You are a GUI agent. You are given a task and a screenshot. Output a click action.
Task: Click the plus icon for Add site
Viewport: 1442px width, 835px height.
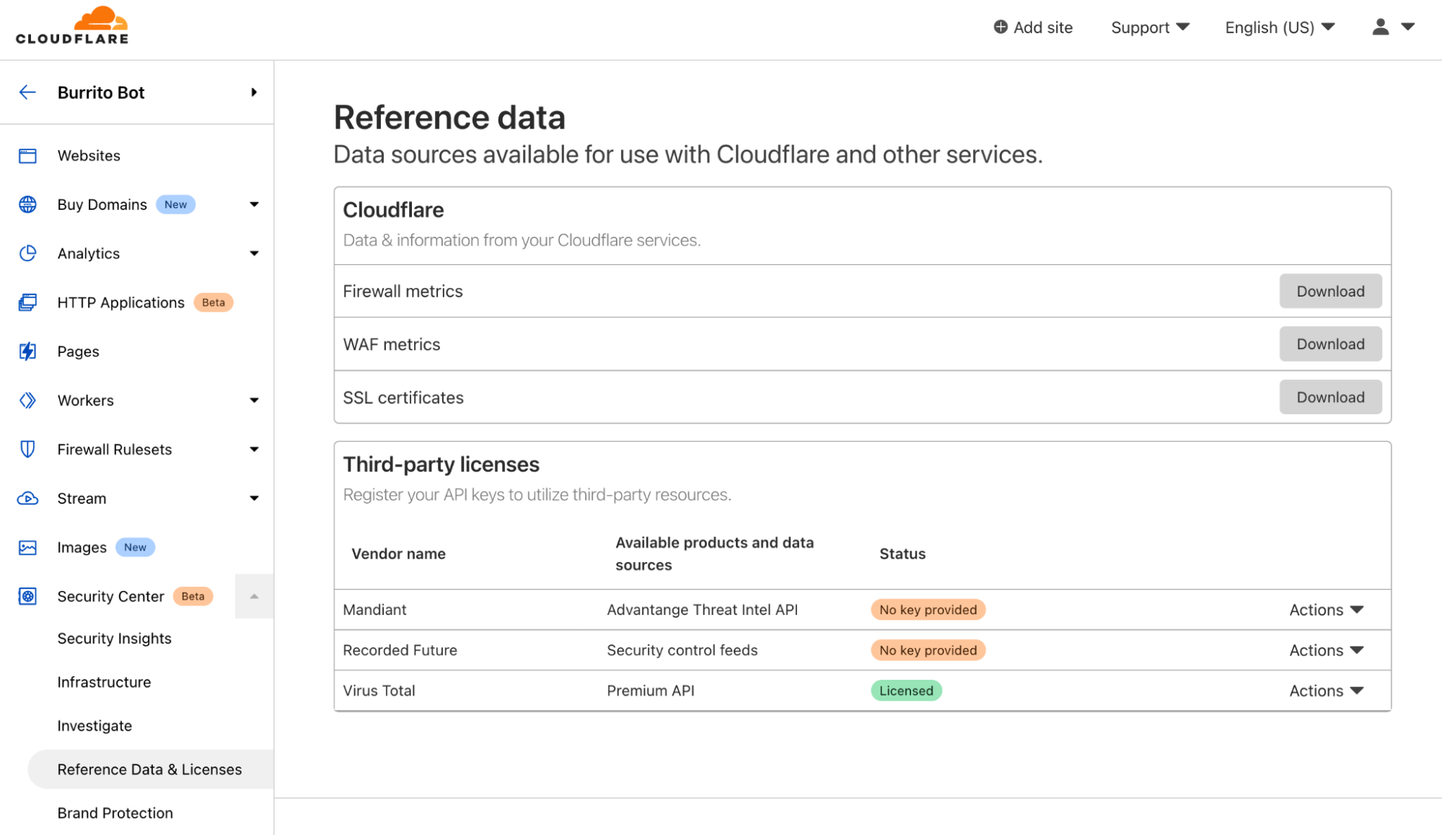pyautogui.click(x=1001, y=27)
